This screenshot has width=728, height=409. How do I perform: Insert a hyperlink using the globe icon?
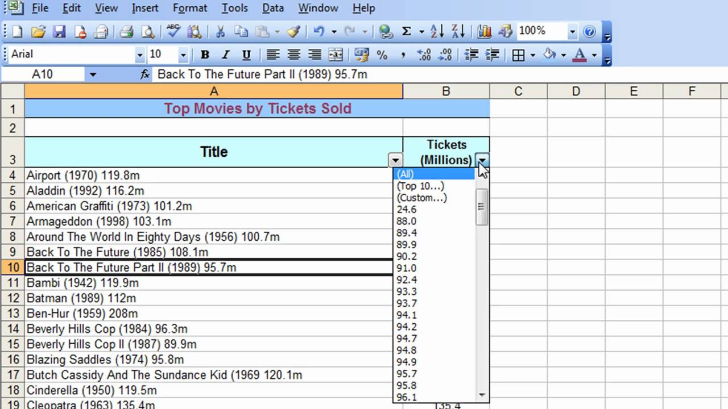386,32
